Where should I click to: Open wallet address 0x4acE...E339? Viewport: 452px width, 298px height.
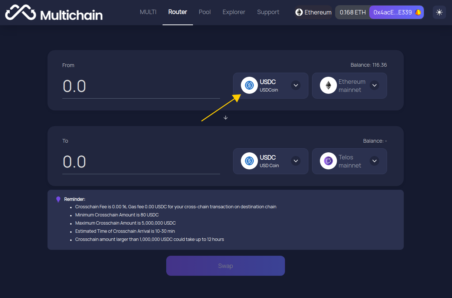point(396,12)
